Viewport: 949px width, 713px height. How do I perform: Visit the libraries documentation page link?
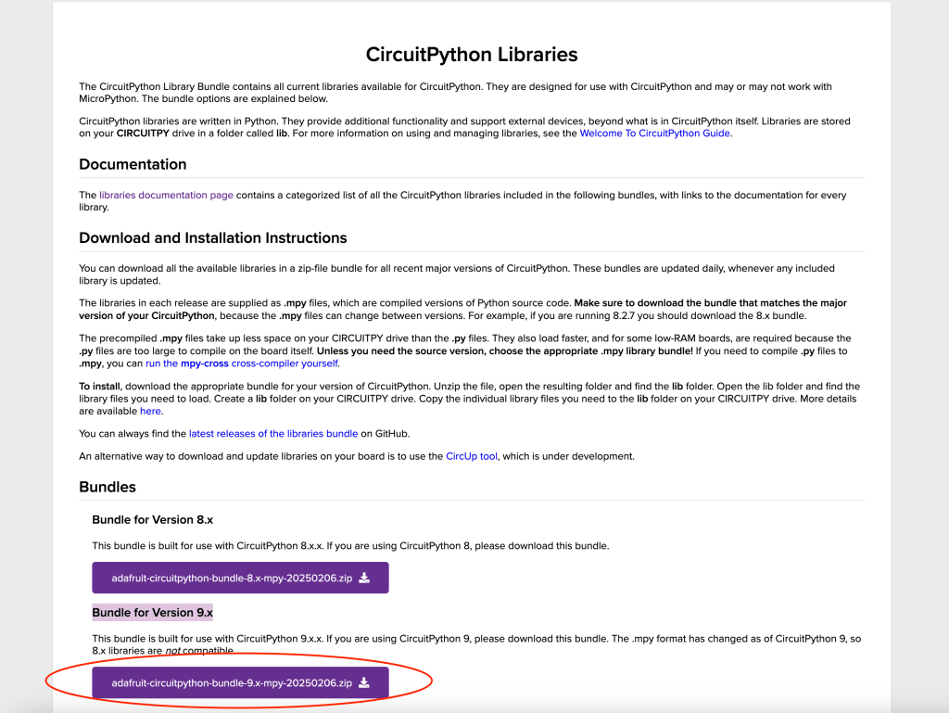tap(166, 196)
